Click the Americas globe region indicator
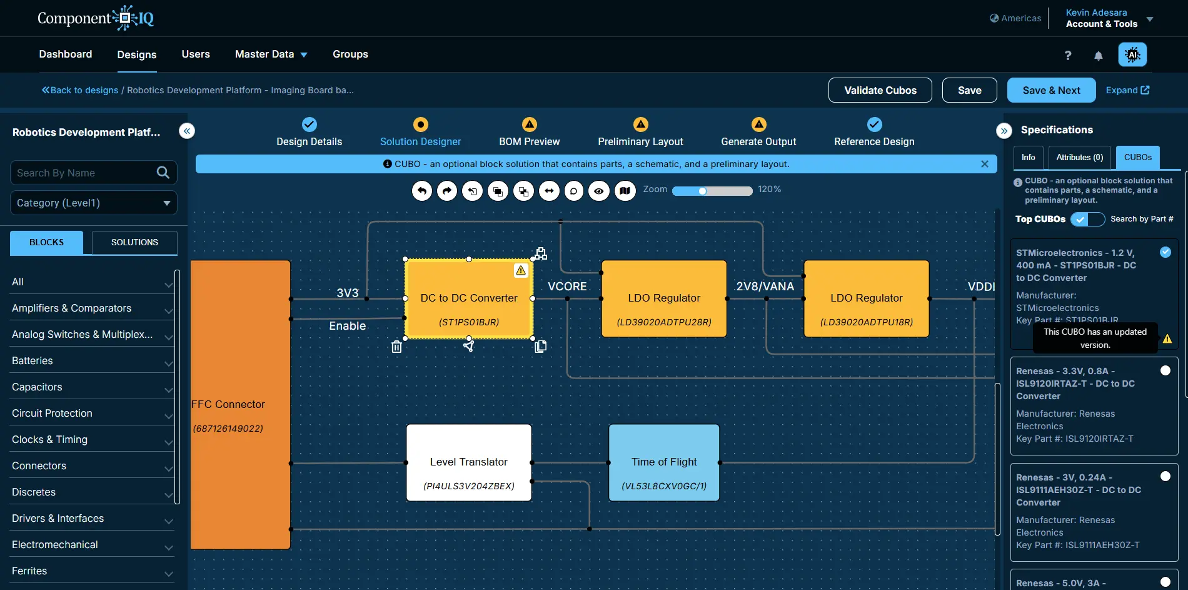 click(1015, 18)
